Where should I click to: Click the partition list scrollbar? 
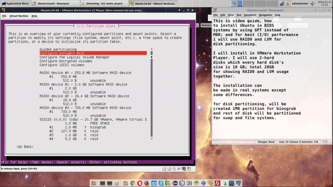(151, 94)
